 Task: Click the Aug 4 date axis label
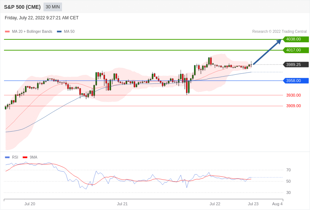(278, 204)
